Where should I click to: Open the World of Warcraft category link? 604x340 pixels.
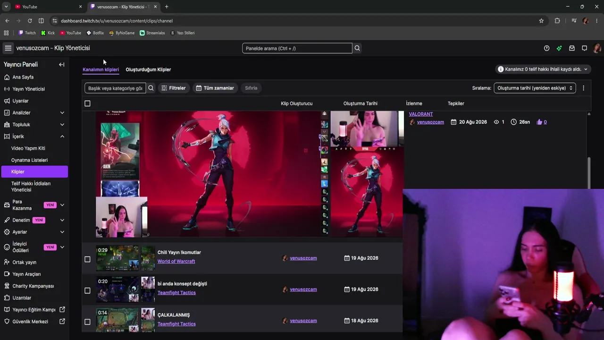click(x=176, y=261)
